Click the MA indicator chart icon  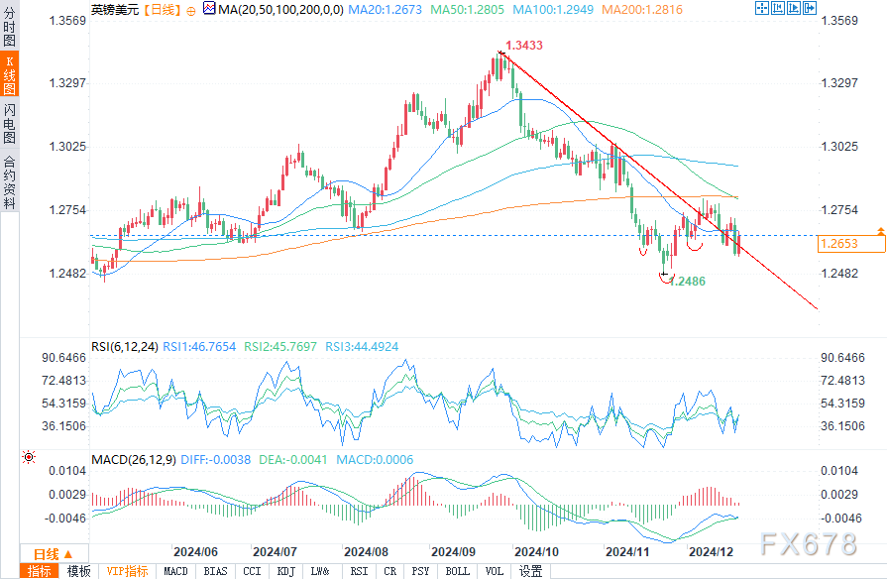click(209, 9)
